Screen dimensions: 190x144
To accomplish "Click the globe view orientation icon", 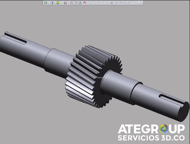I will (x=46, y=3).
